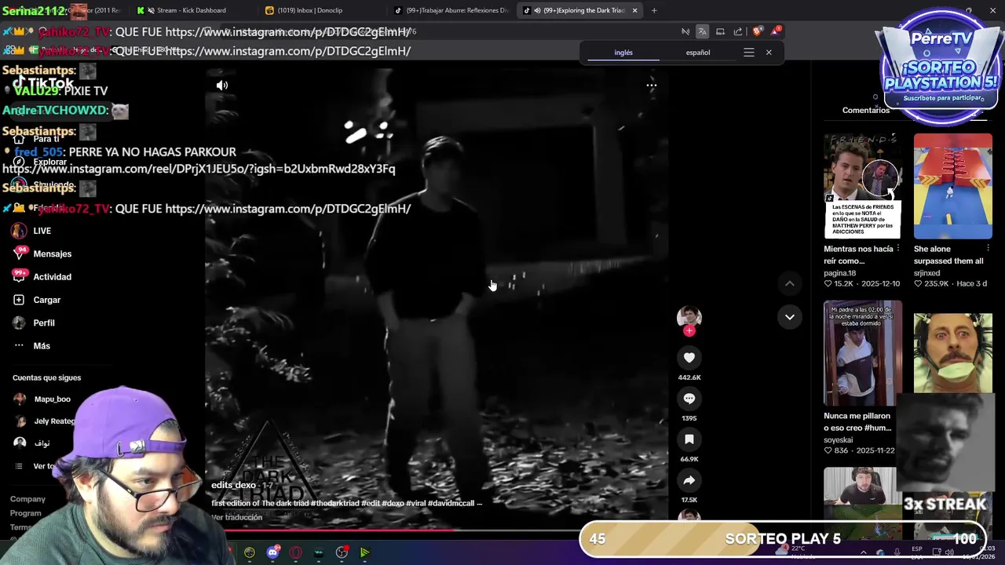
Task: Open the soyeskai author link
Action: pyautogui.click(x=839, y=440)
